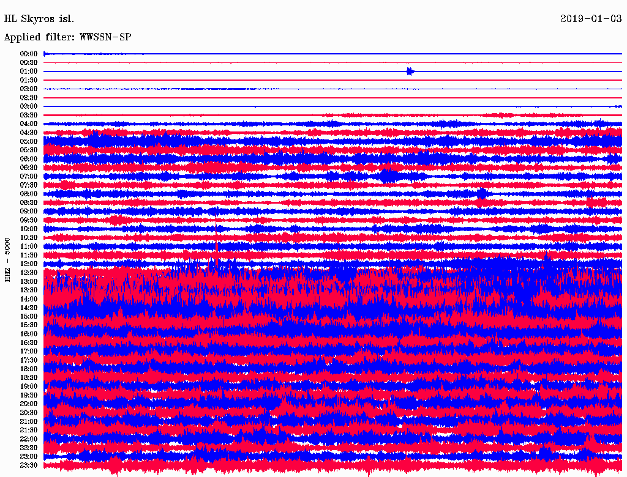
Task: Select the 21:30 time label
Action: click(29, 430)
